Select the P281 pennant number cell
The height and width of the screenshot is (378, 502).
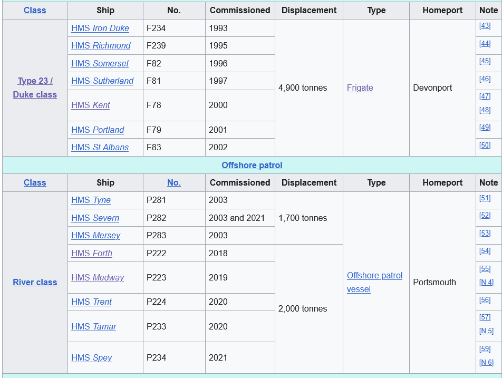click(x=174, y=200)
